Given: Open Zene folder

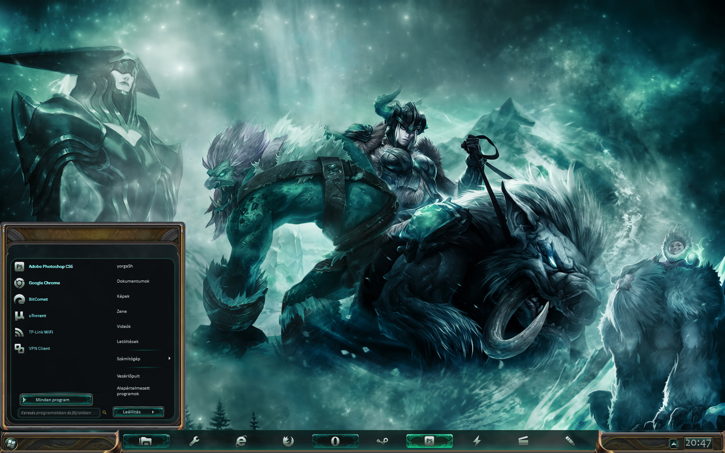Looking at the screenshot, I should click(122, 311).
